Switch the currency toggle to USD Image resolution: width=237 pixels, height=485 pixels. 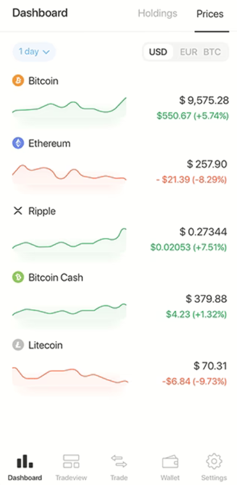(x=158, y=52)
